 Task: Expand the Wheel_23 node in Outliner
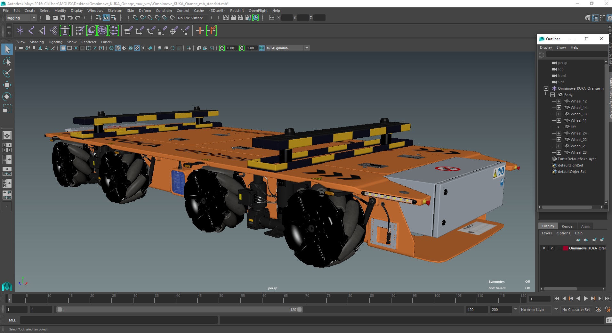click(x=559, y=152)
